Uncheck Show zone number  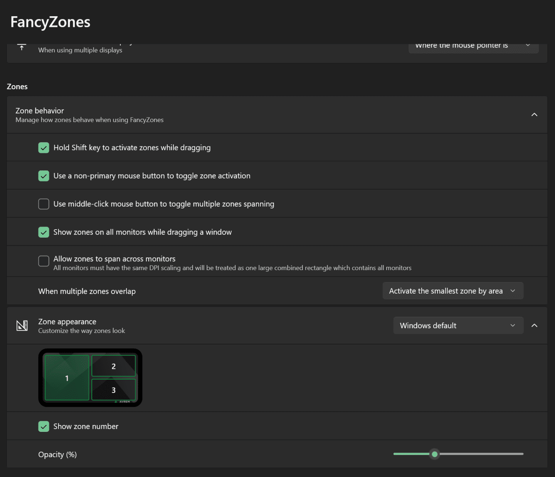click(x=44, y=426)
